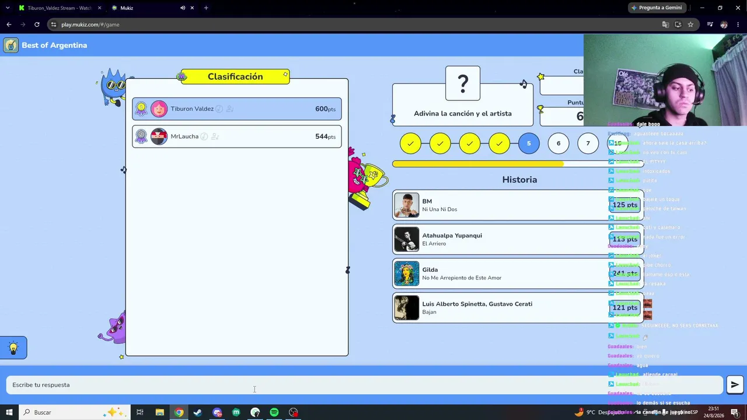This screenshot has height=420, width=747.
Task: Go back to the previous page
Action: pyautogui.click(x=9, y=24)
